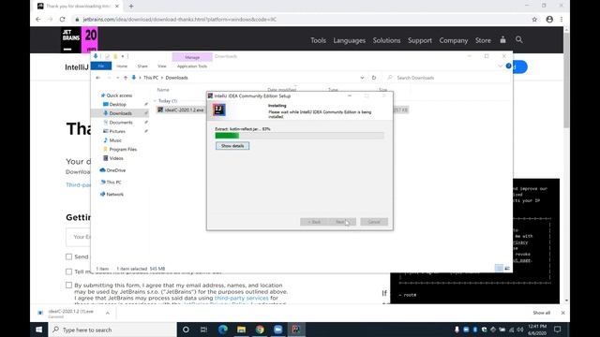The height and width of the screenshot is (337, 600).
Task: Open File tab in Explorer ribbon
Action: (101, 66)
